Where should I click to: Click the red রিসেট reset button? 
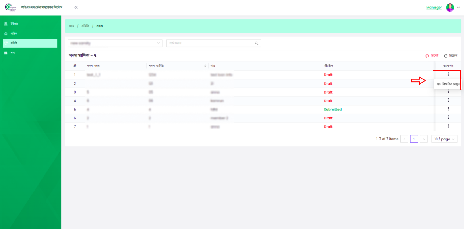[x=432, y=56]
